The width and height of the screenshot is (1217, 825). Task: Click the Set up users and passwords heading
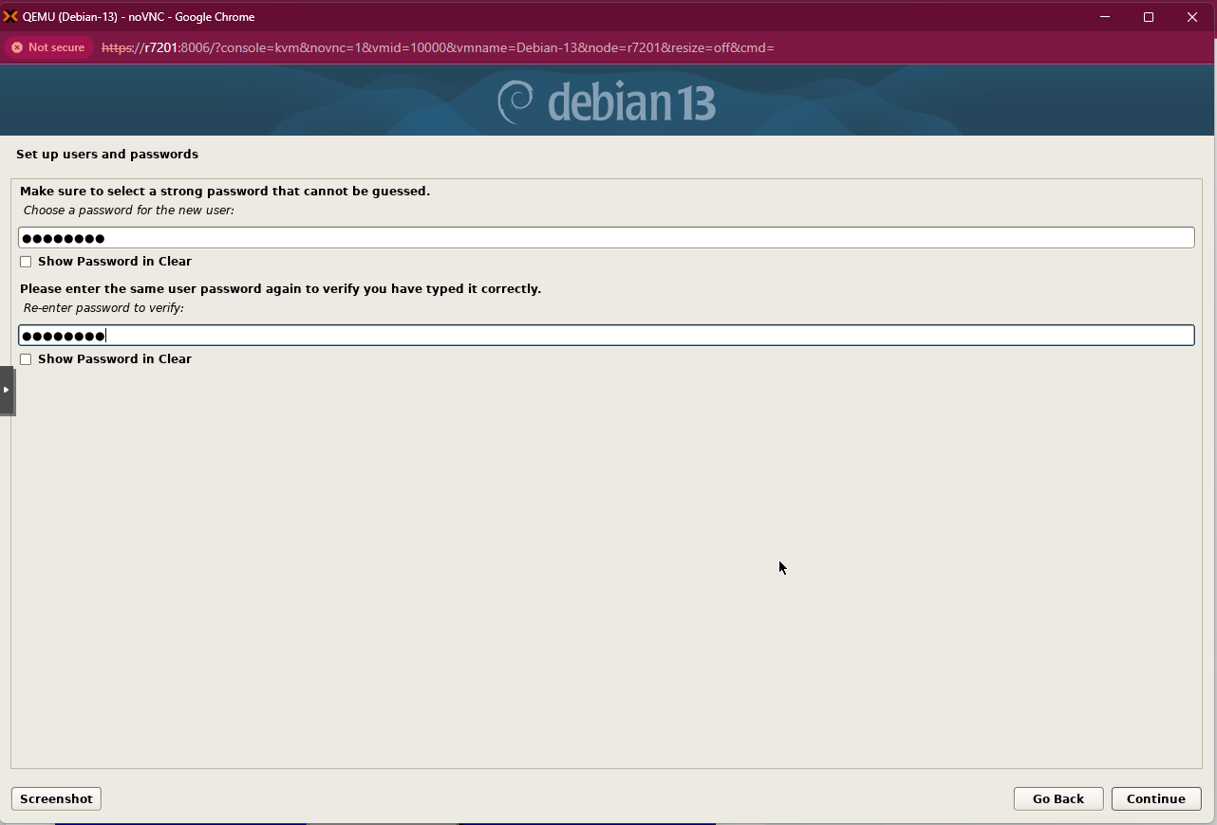click(x=107, y=154)
